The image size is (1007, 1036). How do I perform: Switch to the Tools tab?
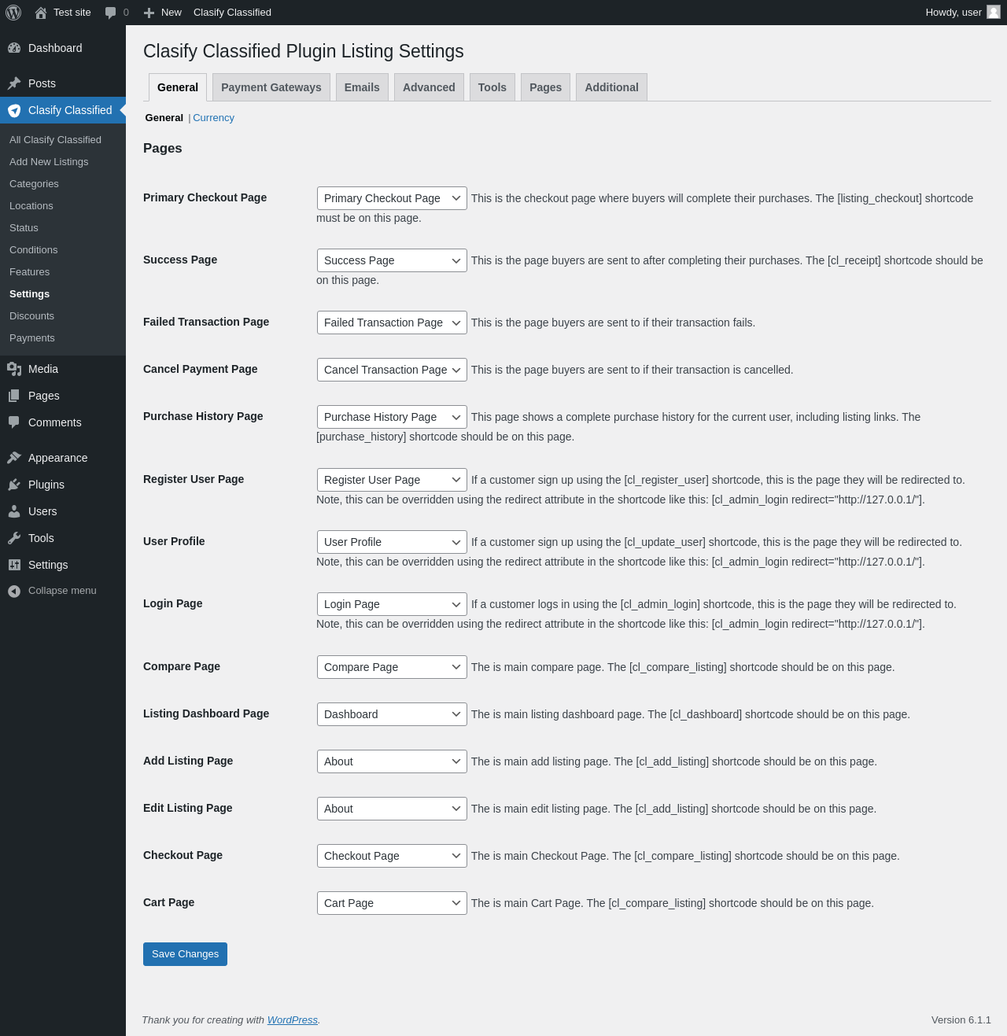492,87
